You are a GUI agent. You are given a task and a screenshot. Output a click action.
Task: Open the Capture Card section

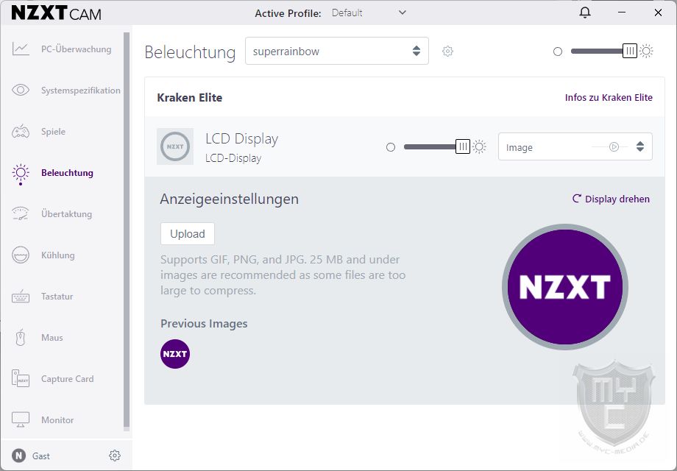[67, 379]
